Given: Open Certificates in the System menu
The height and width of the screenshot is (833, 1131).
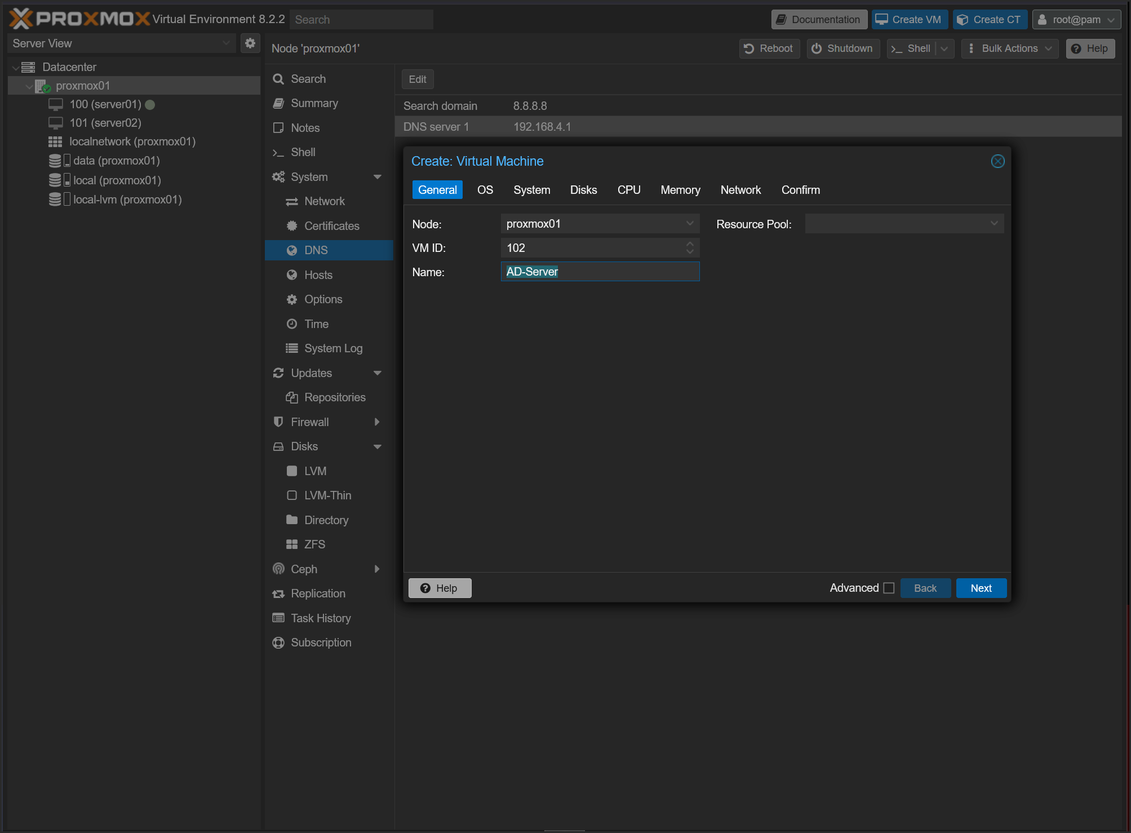Looking at the screenshot, I should (x=331, y=226).
